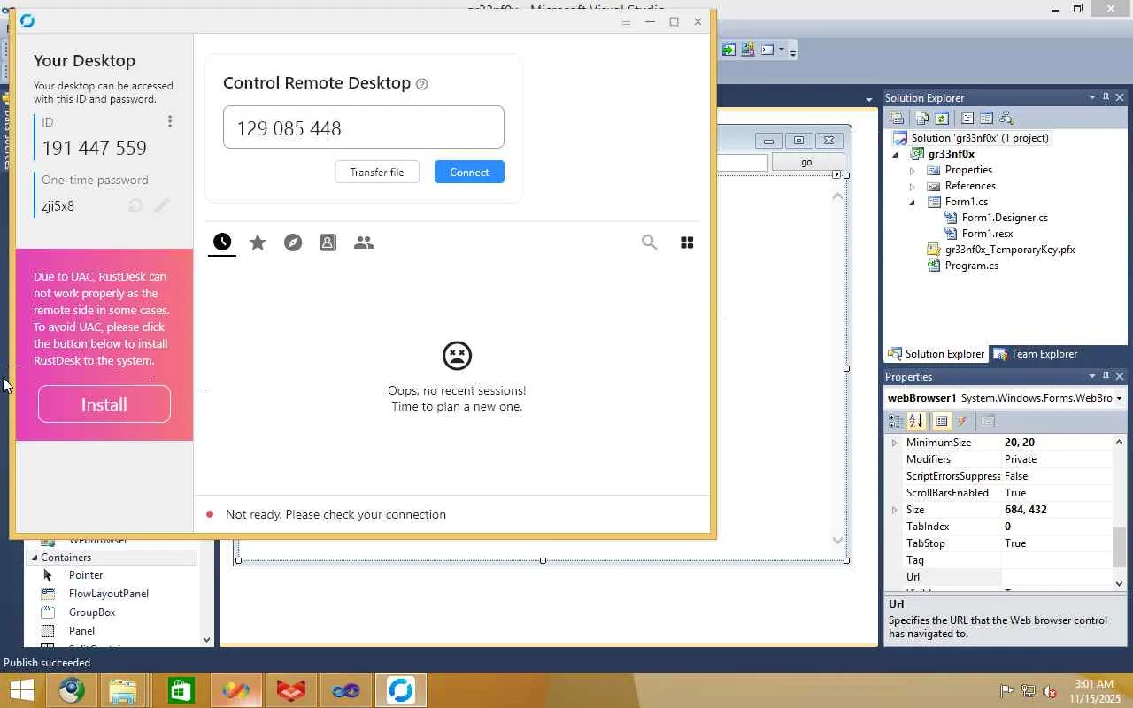Viewport: 1133px width, 708px height.
Task: Open File Explorer from the taskbar
Action: [x=123, y=690]
